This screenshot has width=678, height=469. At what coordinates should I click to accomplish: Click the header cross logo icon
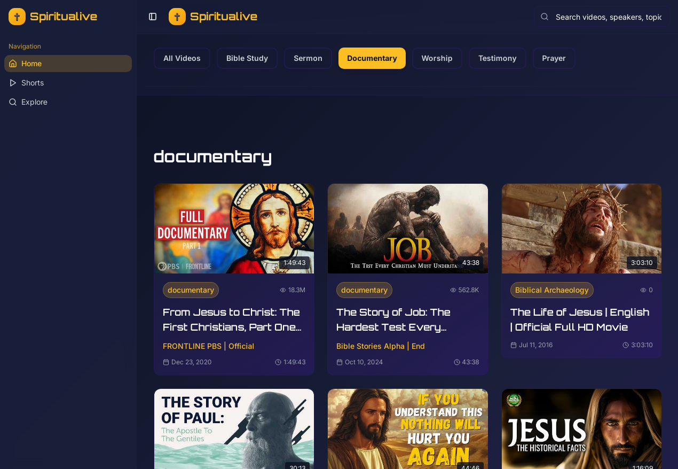177,17
